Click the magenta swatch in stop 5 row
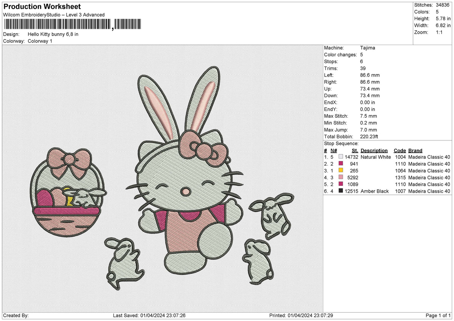This screenshot has width=454, height=321. tap(341, 184)
